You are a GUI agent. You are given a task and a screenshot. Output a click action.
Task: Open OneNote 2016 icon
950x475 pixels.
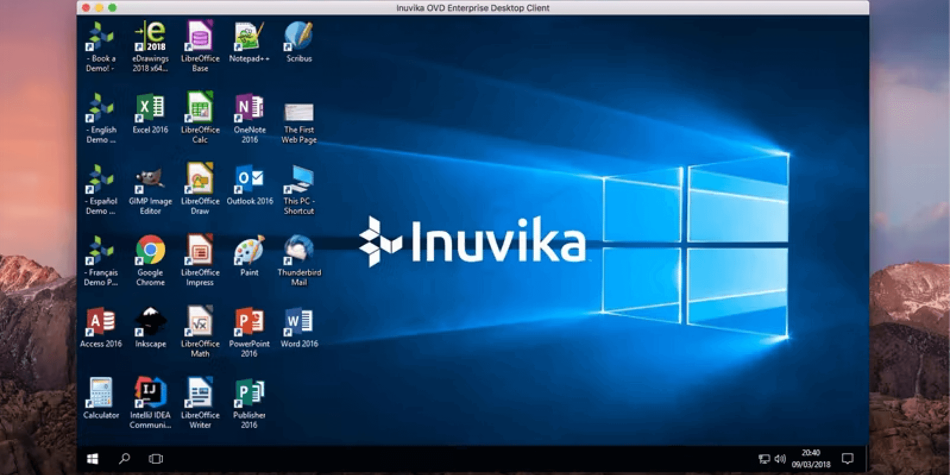click(249, 118)
